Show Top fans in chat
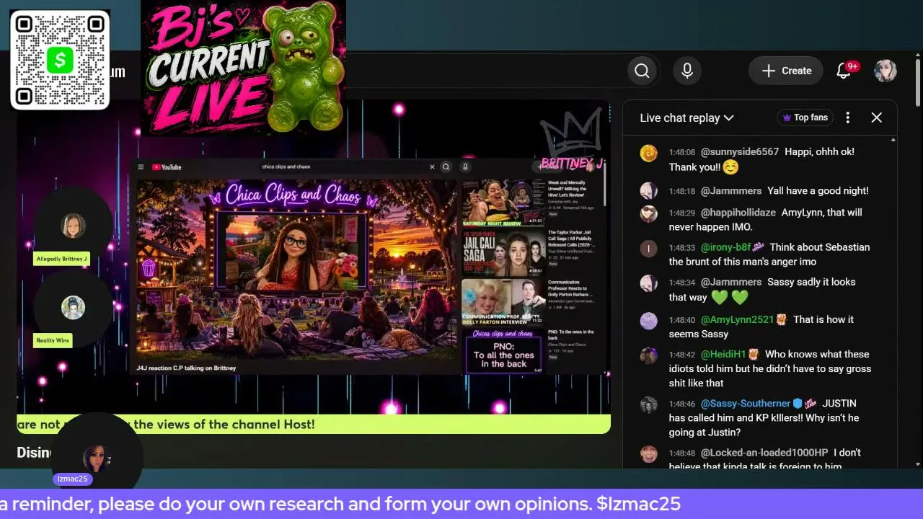 pyautogui.click(x=805, y=117)
